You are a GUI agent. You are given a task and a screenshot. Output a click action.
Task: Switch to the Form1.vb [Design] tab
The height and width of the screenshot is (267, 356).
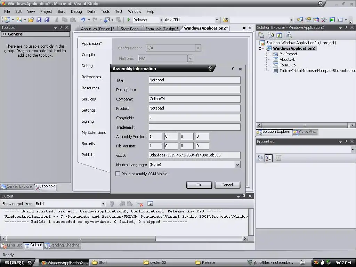[x=162, y=29]
